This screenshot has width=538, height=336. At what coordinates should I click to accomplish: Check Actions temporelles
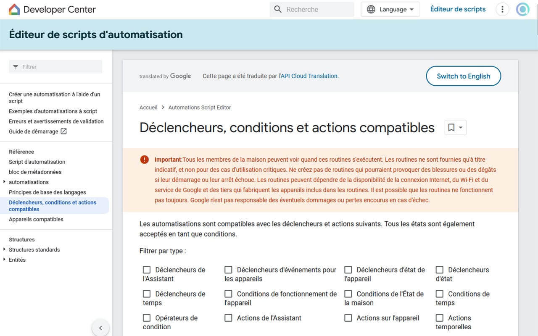(x=440, y=318)
